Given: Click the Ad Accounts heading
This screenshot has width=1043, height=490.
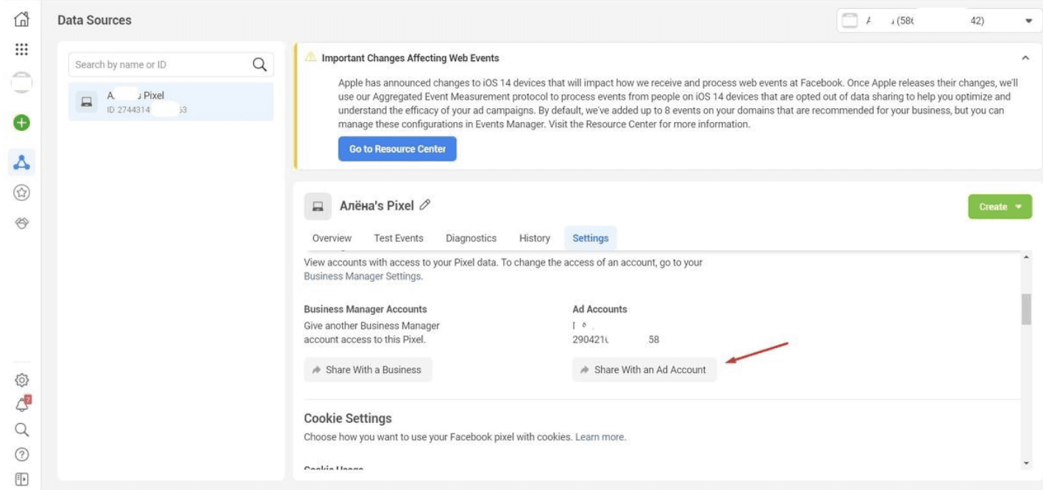Looking at the screenshot, I should tap(600, 309).
